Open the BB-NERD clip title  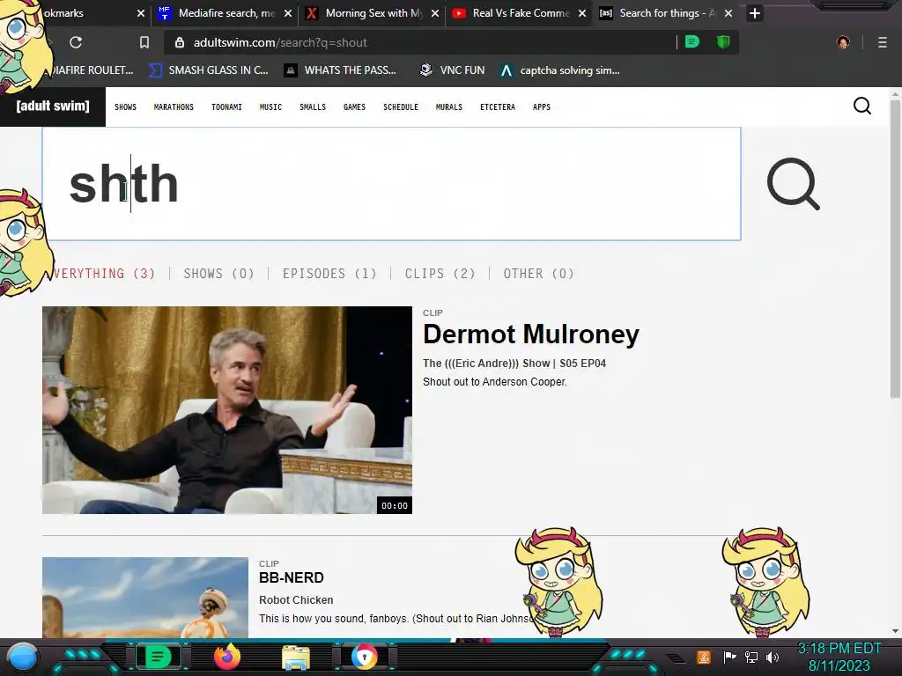[x=291, y=577]
